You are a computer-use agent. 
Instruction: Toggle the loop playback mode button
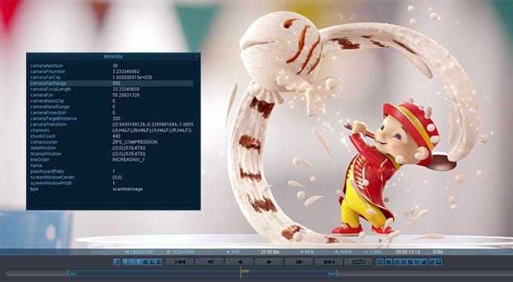358,262
